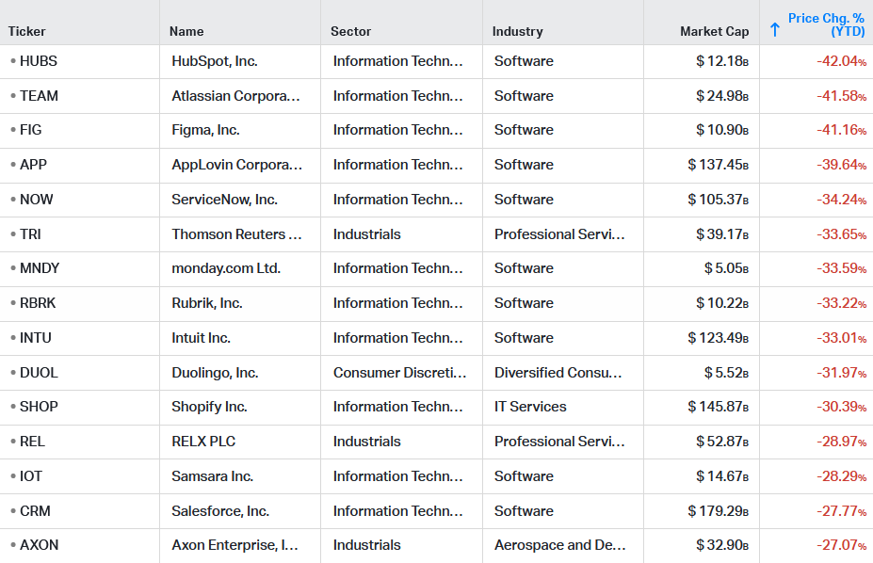873x563 pixels.
Task: Open the AXON ticker
Action: (39, 545)
